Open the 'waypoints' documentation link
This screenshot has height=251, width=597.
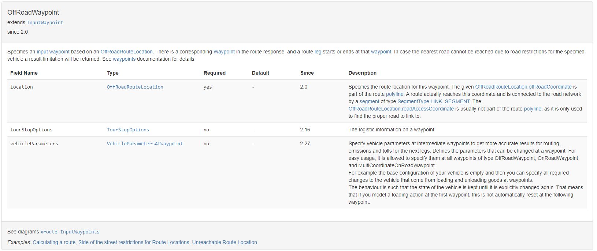coord(124,59)
